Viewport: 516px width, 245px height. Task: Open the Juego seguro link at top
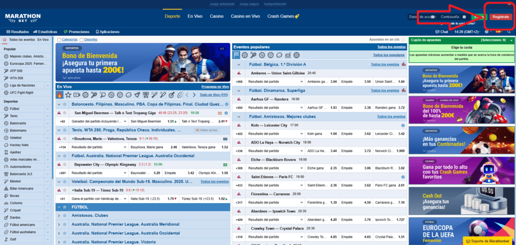(249, 4)
